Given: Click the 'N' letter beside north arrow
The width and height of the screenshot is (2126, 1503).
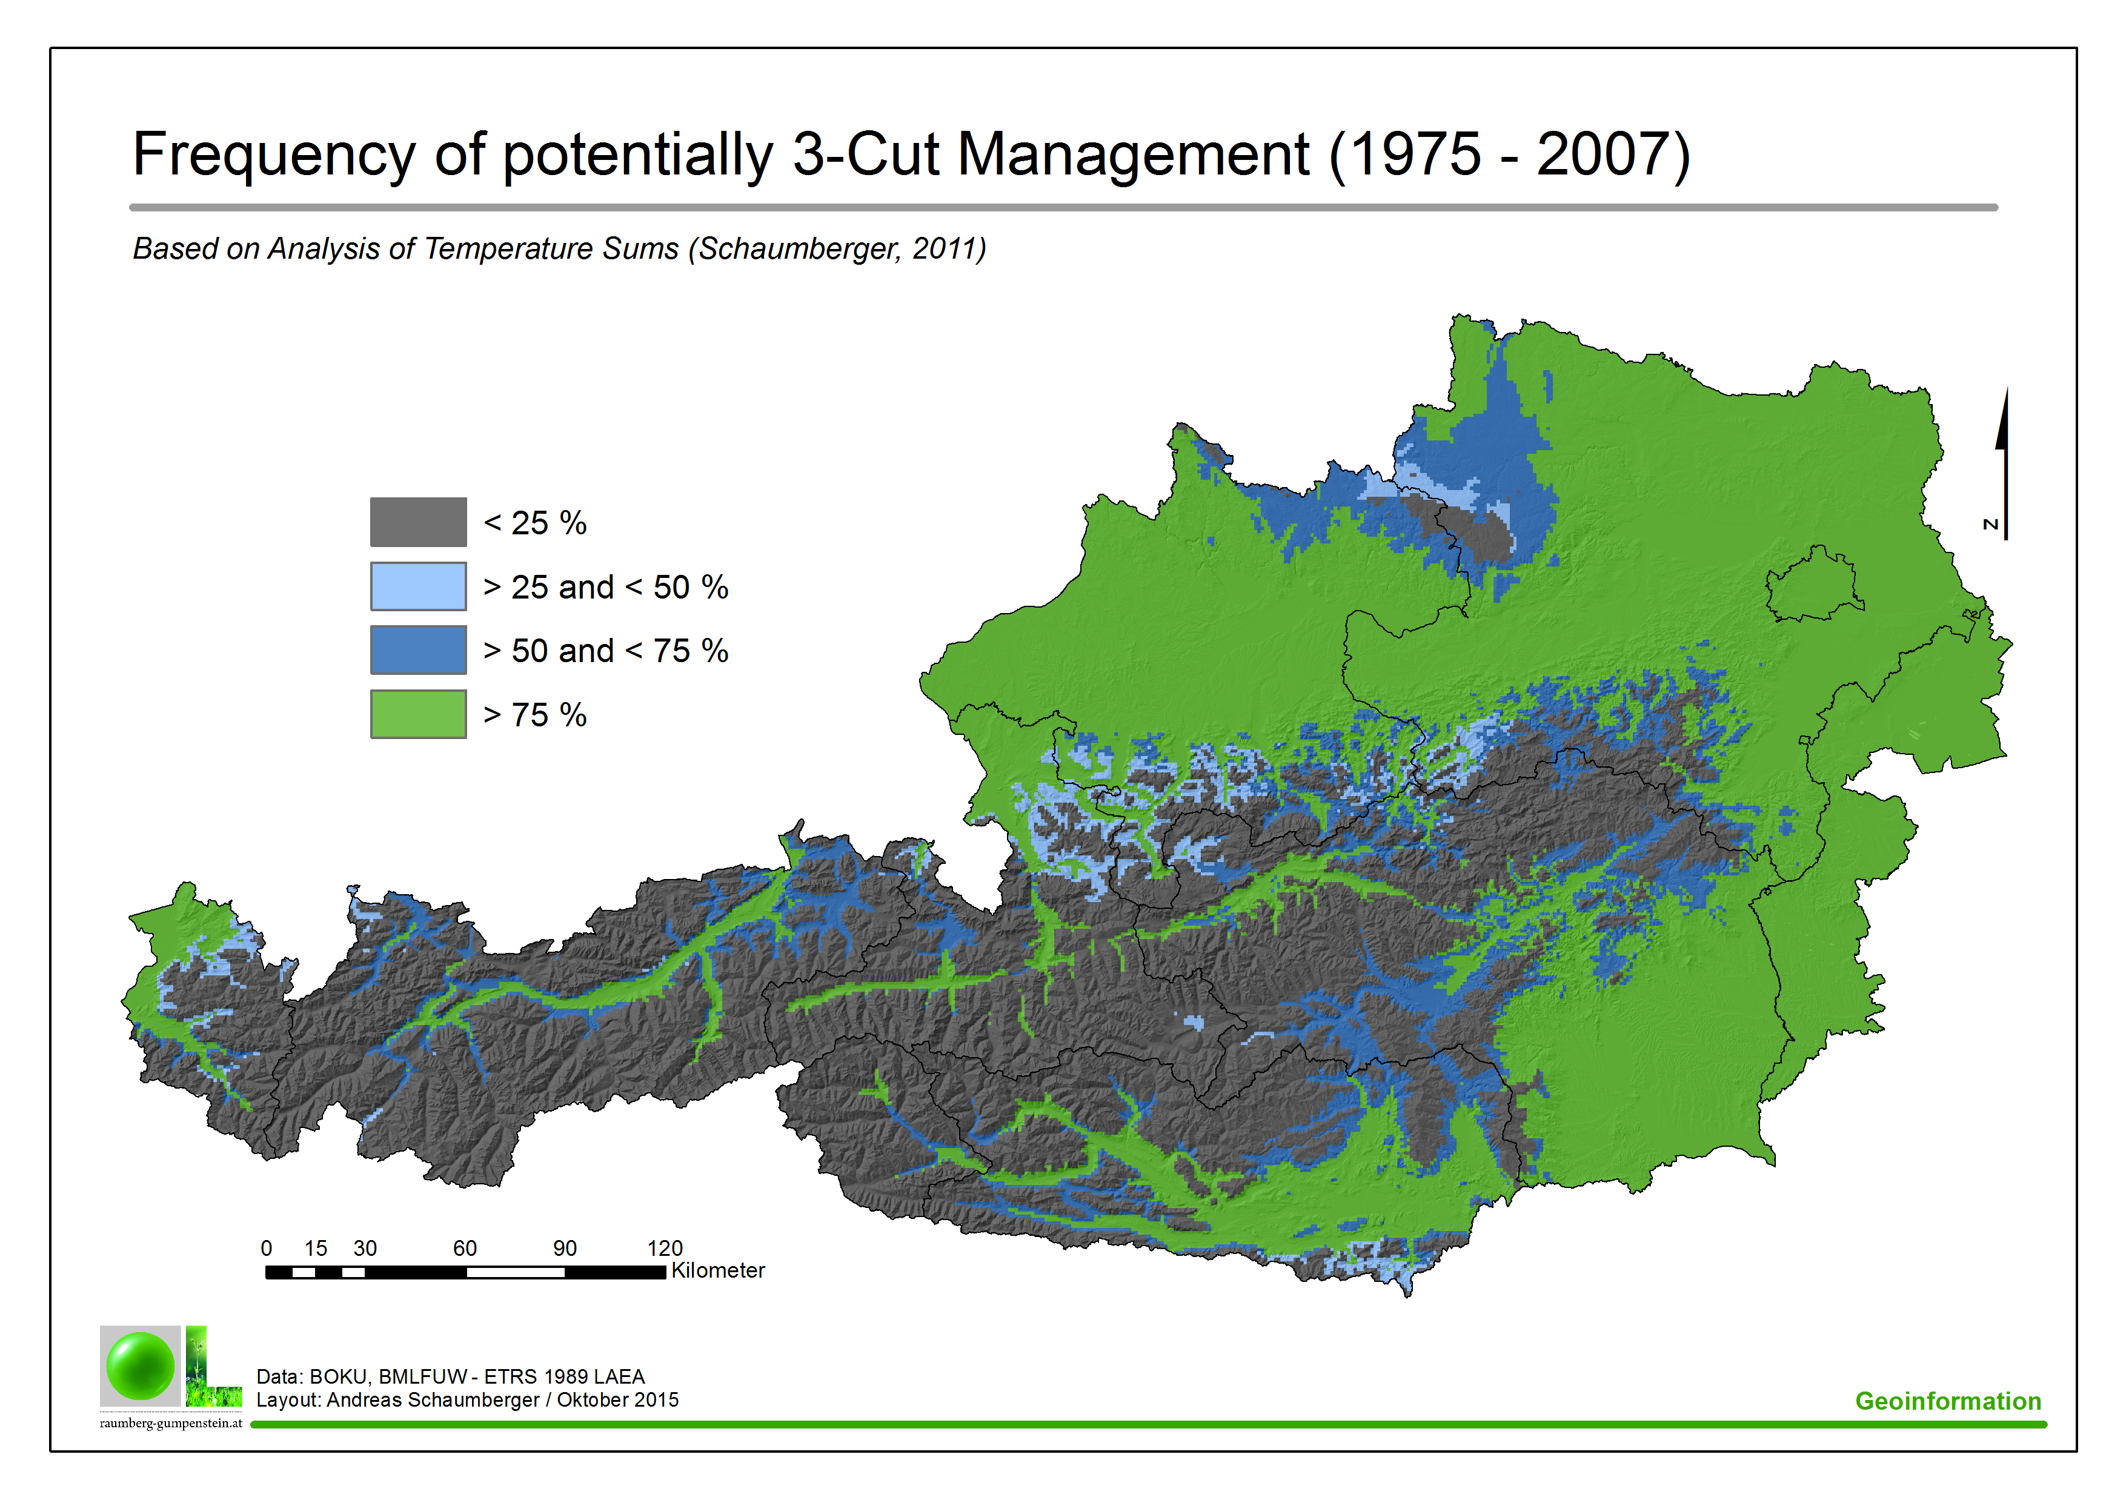Looking at the screenshot, I should click(x=1991, y=524).
